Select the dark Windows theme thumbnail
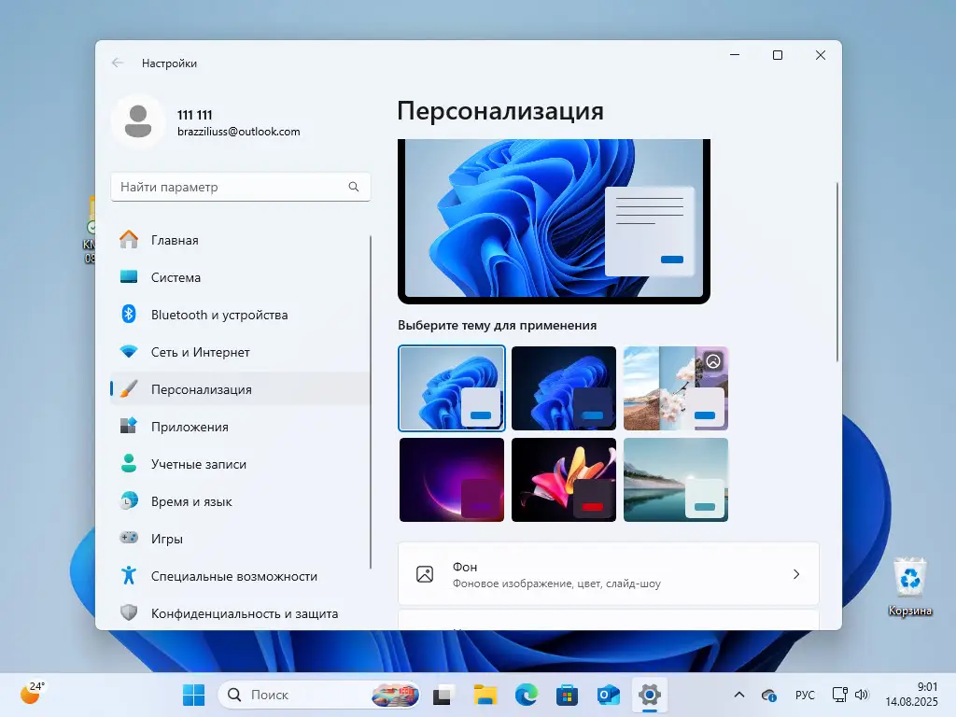 [x=564, y=388]
